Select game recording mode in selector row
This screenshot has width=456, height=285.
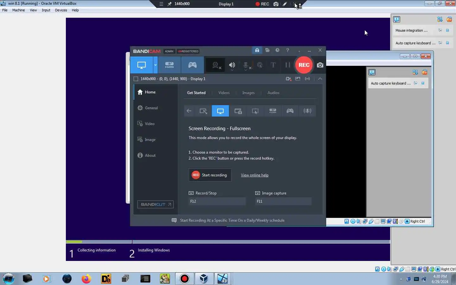(x=290, y=111)
